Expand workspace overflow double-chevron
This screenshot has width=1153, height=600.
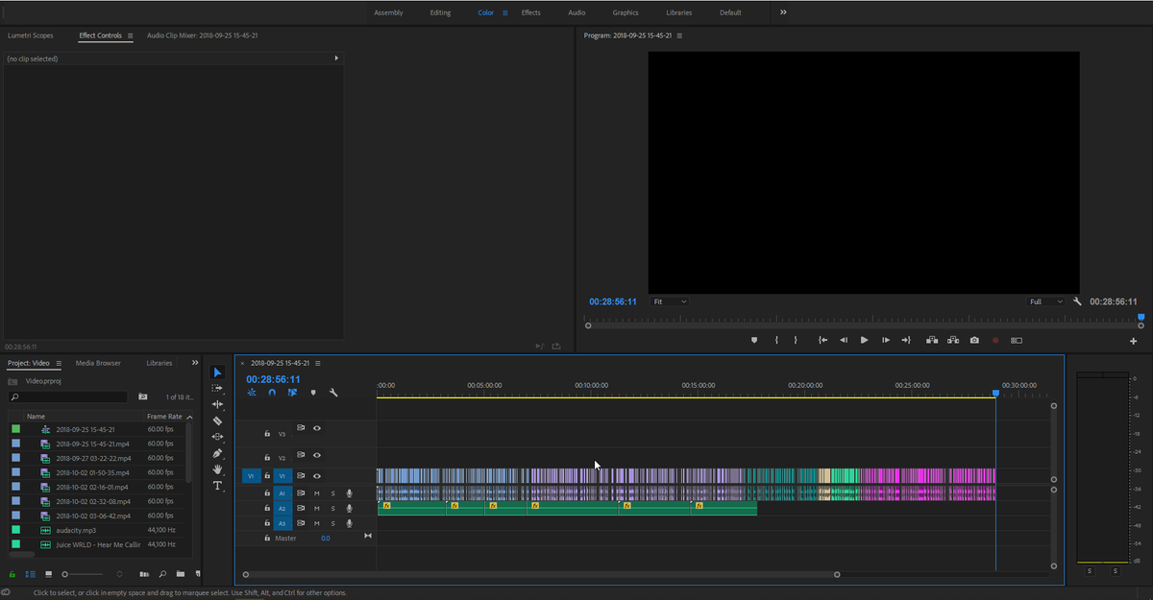pos(783,12)
